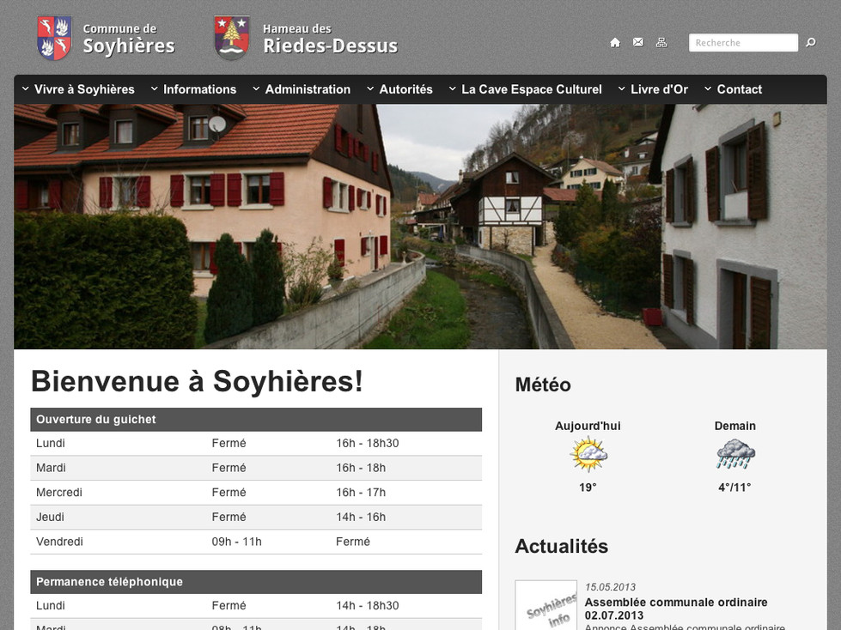This screenshot has width=841, height=630.
Task: Click the Actualités heading
Action: (562, 547)
